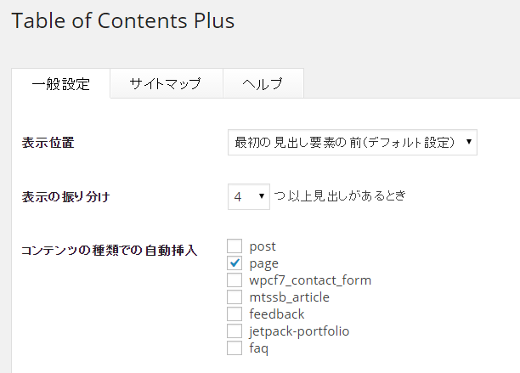Click the コンテンツの種類での自動挿入 label
The width and height of the screenshot is (520, 373).
(109, 251)
